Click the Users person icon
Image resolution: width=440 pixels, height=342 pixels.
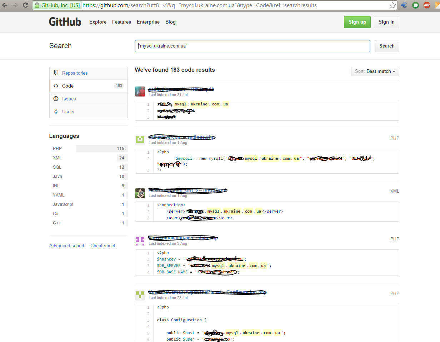point(56,111)
